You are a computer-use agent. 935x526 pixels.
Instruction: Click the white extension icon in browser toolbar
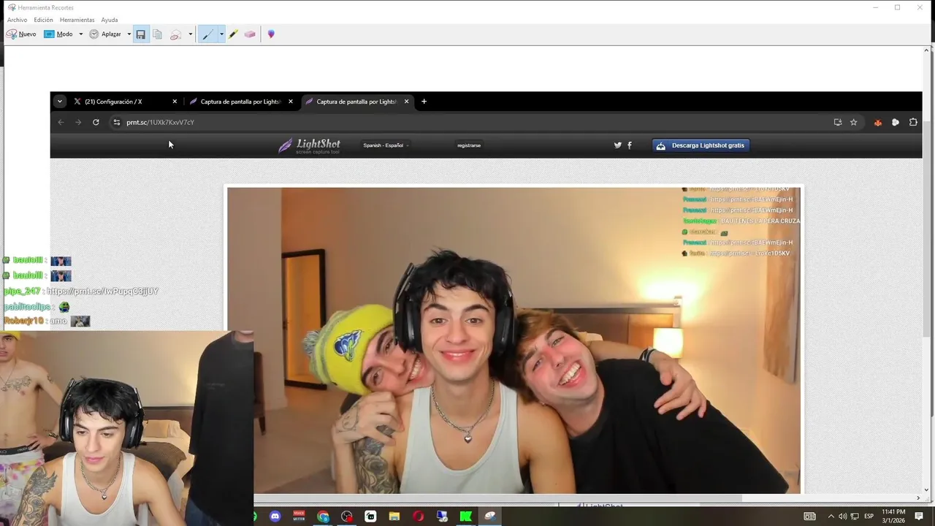(x=896, y=122)
